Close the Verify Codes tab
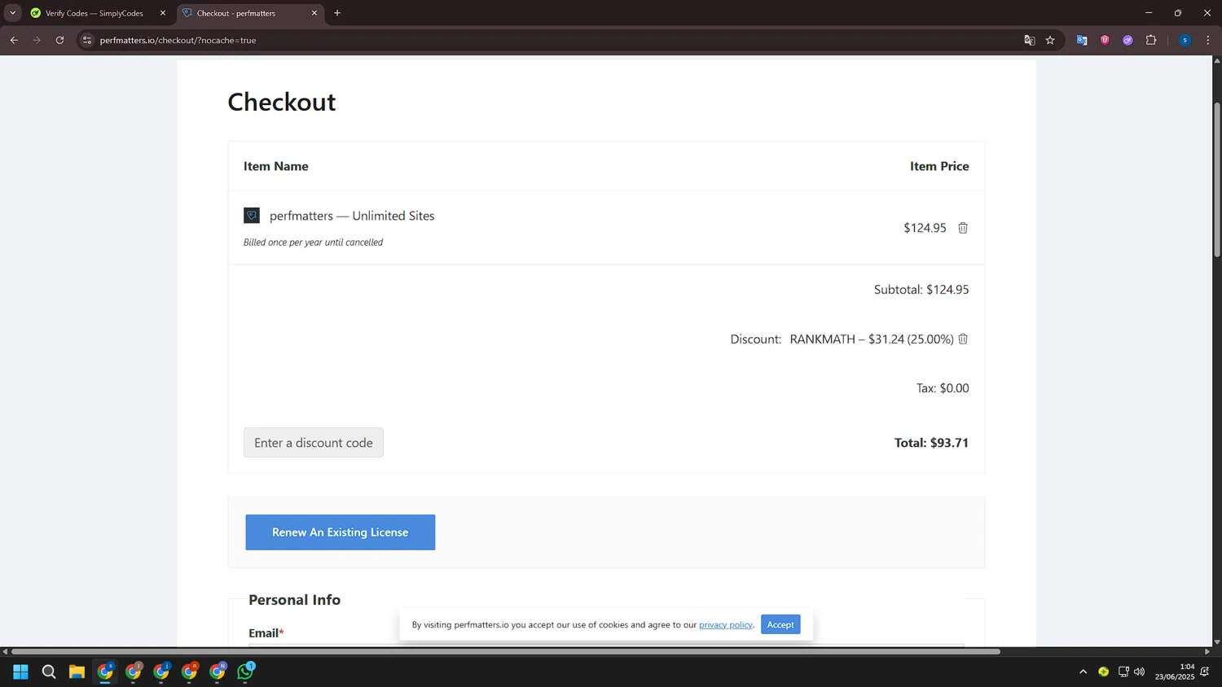This screenshot has height=687, width=1222. (x=162, y=13)
